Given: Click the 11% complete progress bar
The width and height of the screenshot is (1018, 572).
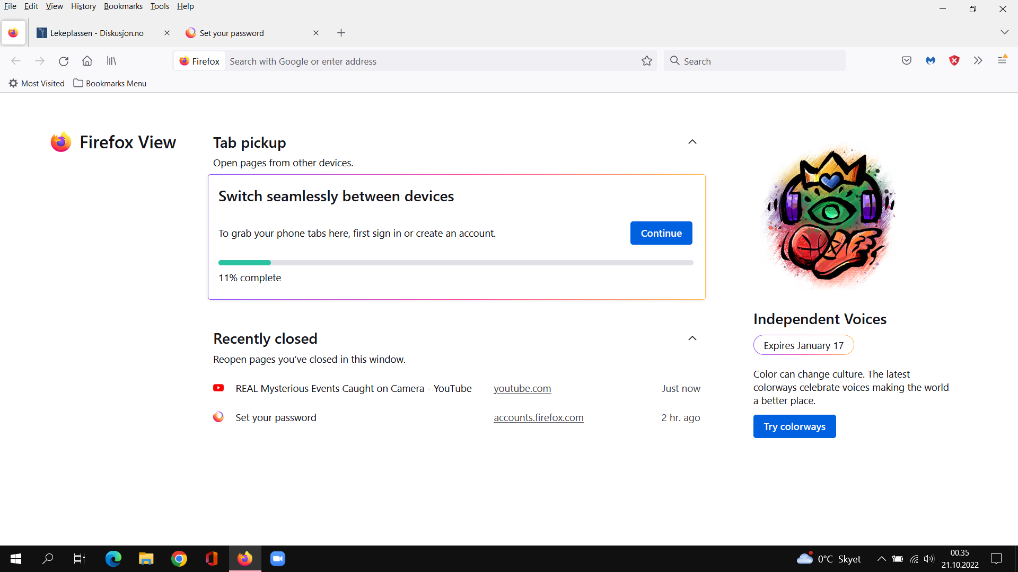Looking at the screenshot, I should tap(456, 263).
